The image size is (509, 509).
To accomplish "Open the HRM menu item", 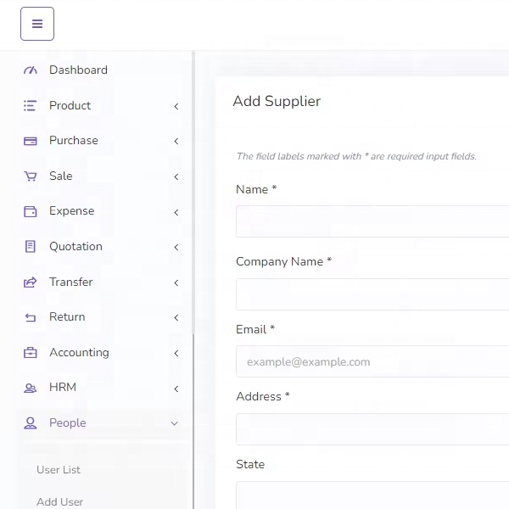I will click(63, 388).
